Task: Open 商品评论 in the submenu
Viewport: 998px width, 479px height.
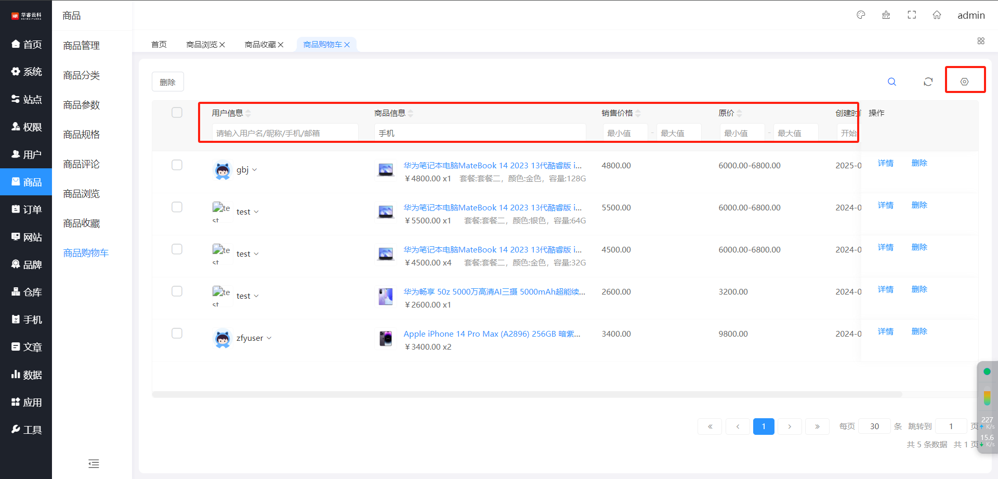Action: pyautogui.click(x=81, y=164)
